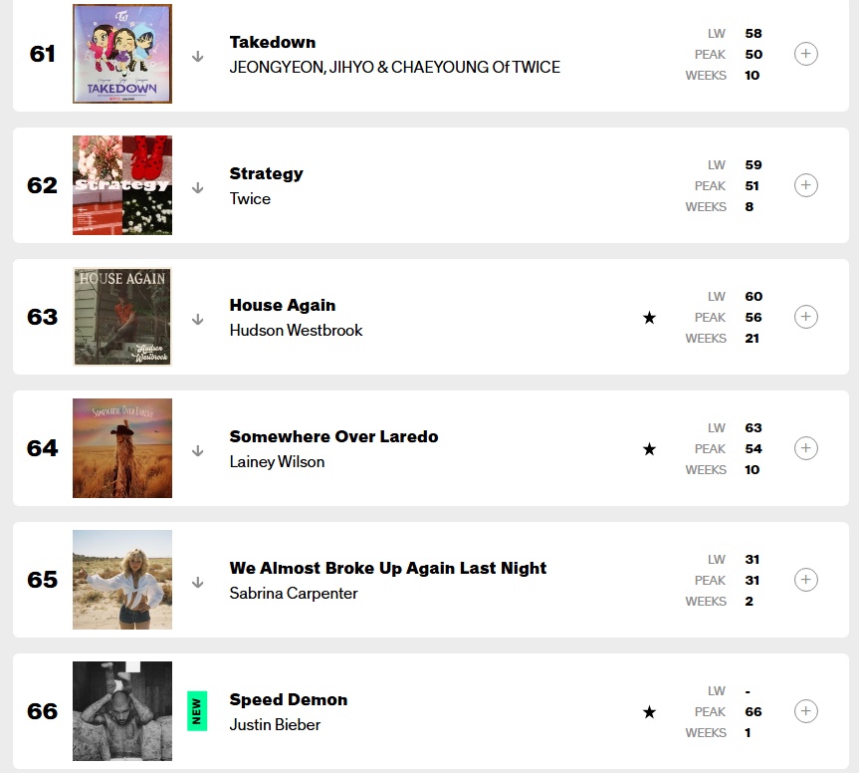Image resolution: width=859 pixels, height=773 pixels.
Task: Click the Speed Demon song title
Action: 289,699
